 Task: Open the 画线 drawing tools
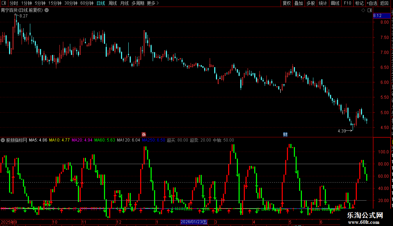(335, 3)
